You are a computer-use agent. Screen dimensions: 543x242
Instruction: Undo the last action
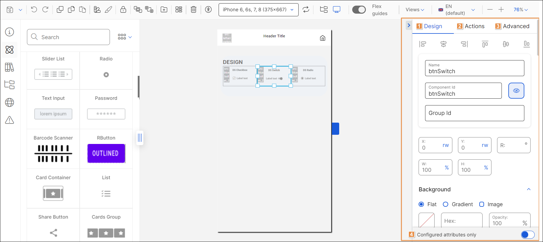(34, 9)
